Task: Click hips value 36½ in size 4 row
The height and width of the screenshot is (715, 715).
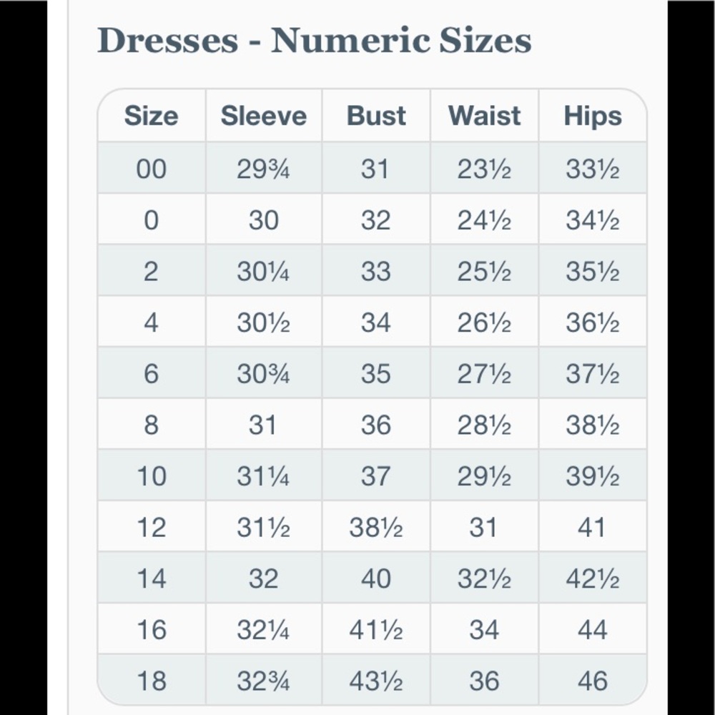Action: tap(592, 323)
